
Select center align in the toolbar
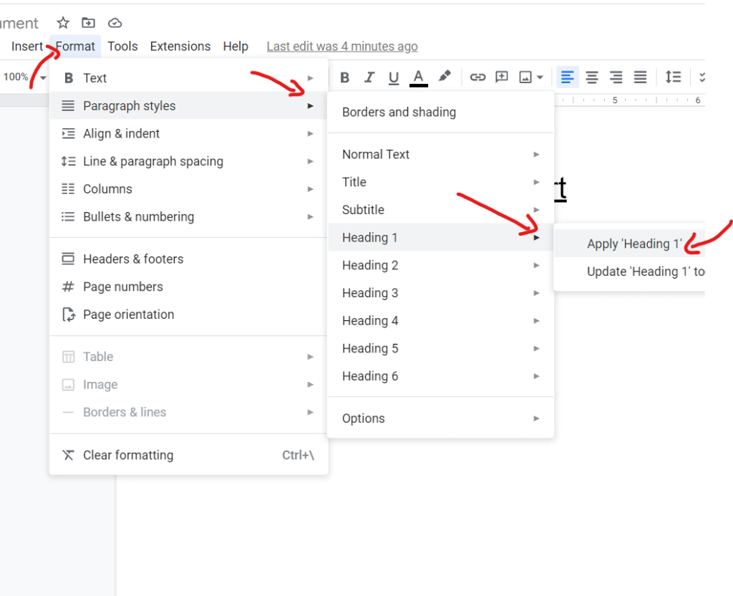[x=592, y=77]
